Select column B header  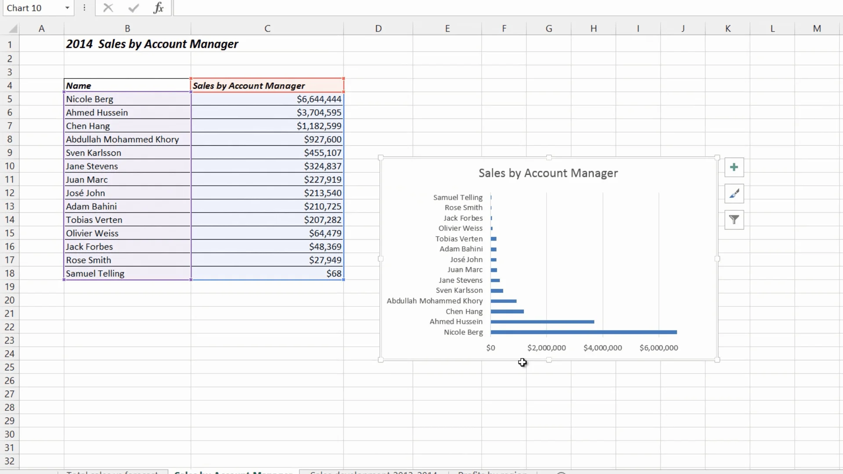click(x=127, y=29)
